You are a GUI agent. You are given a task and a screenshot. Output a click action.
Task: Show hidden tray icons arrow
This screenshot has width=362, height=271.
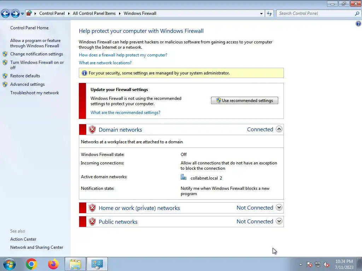(x=300, y=265)
